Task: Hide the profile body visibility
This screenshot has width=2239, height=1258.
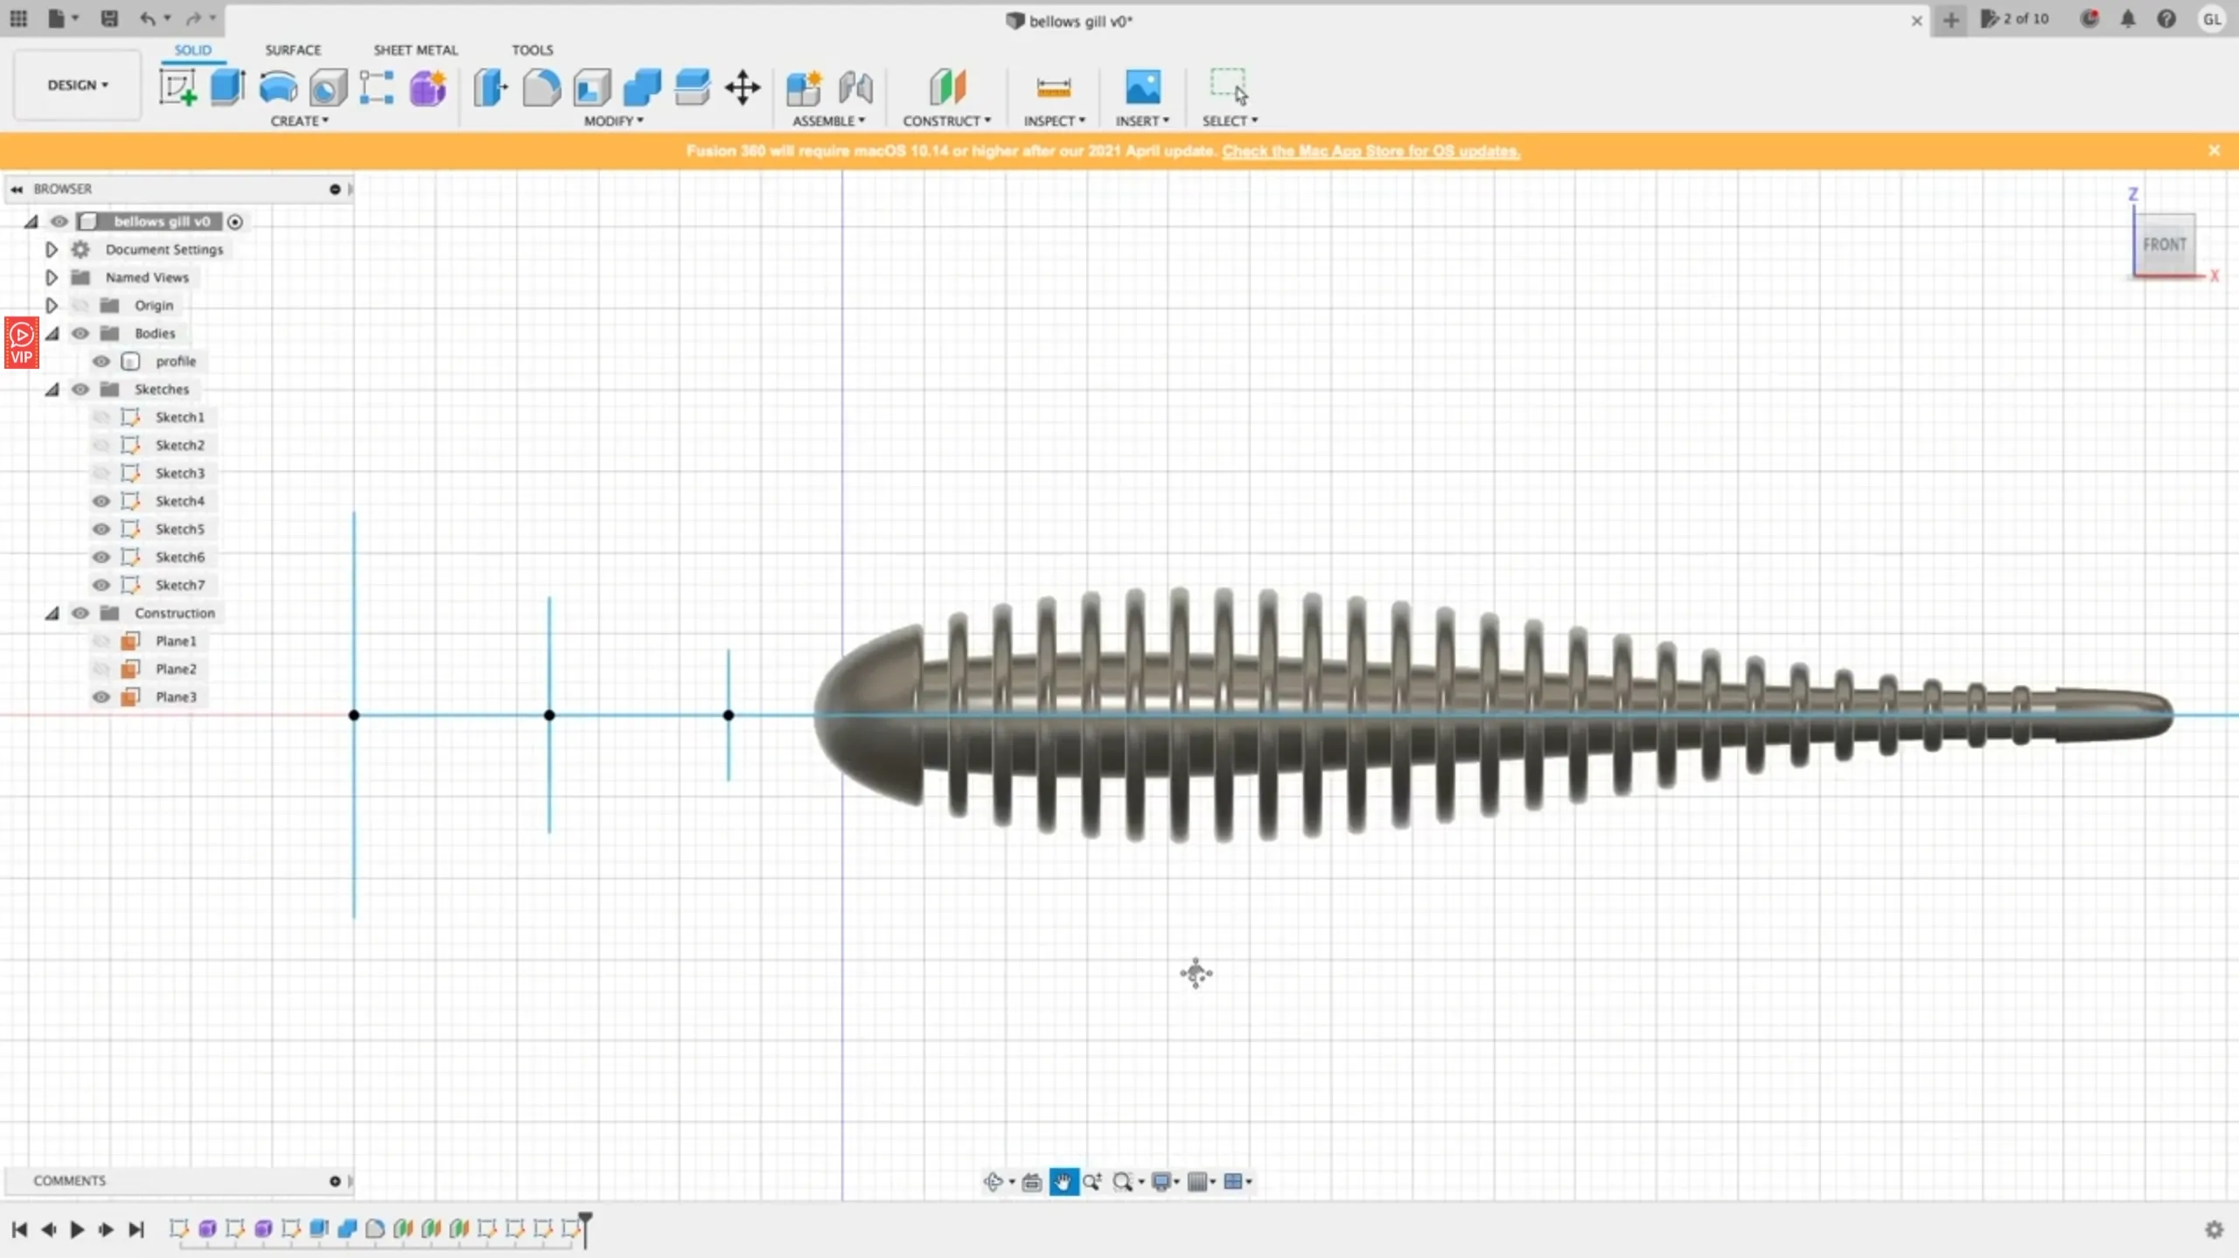Action: pos(101,361)
